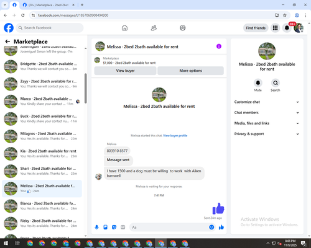Reload the page
Viewport: 311px width, 248px height.
[23, 15]
